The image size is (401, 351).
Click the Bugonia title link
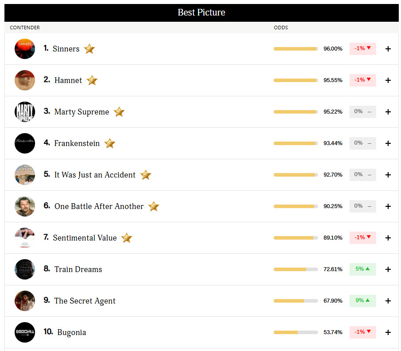[71, 332]
